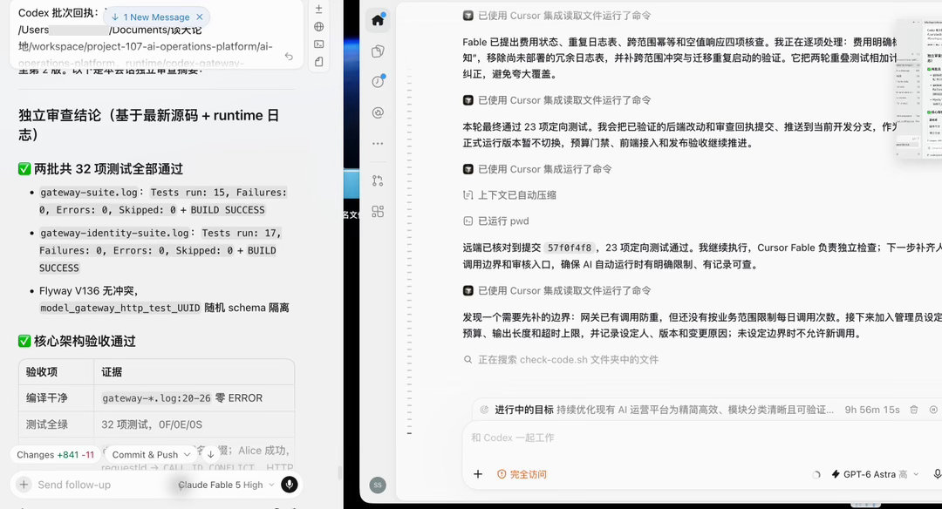The height and width of the screenshot is (509, 942).
Task: Click the undo arrow on the Codex message card
Action: pyautogui.click(x=289, y=56)
